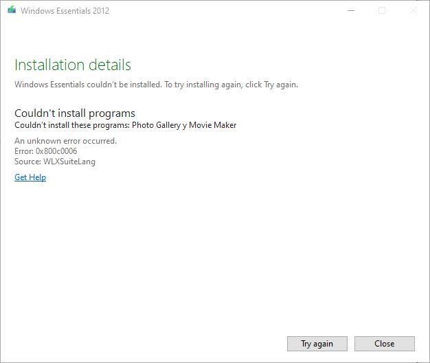Select the 'Installation details' heading
This screenshot has height=363, width=430.
[73, 65]
